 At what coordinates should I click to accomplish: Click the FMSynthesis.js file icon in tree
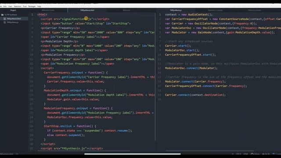pos(5,22)
